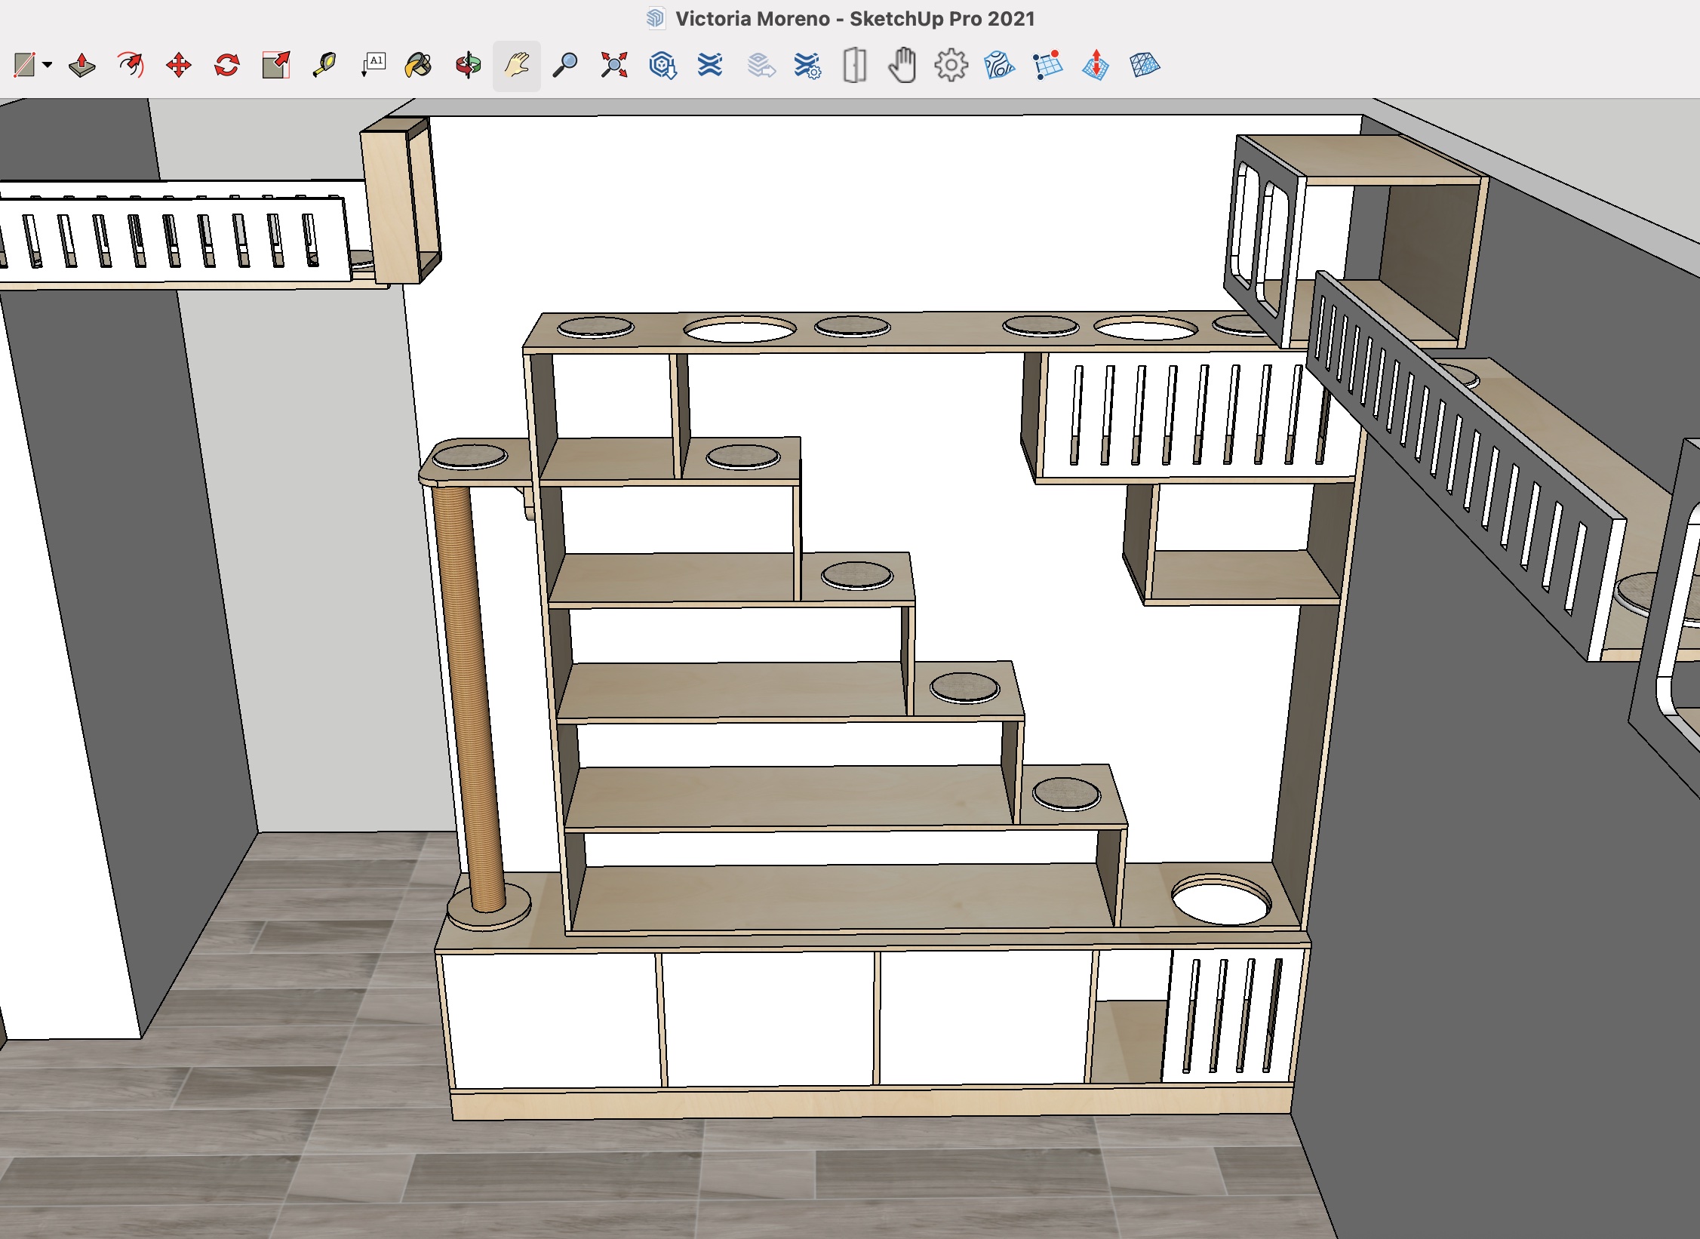Click the door panel icon
The width and height of the screenshot is (1700, 1239).
click(x=855, y=65)
